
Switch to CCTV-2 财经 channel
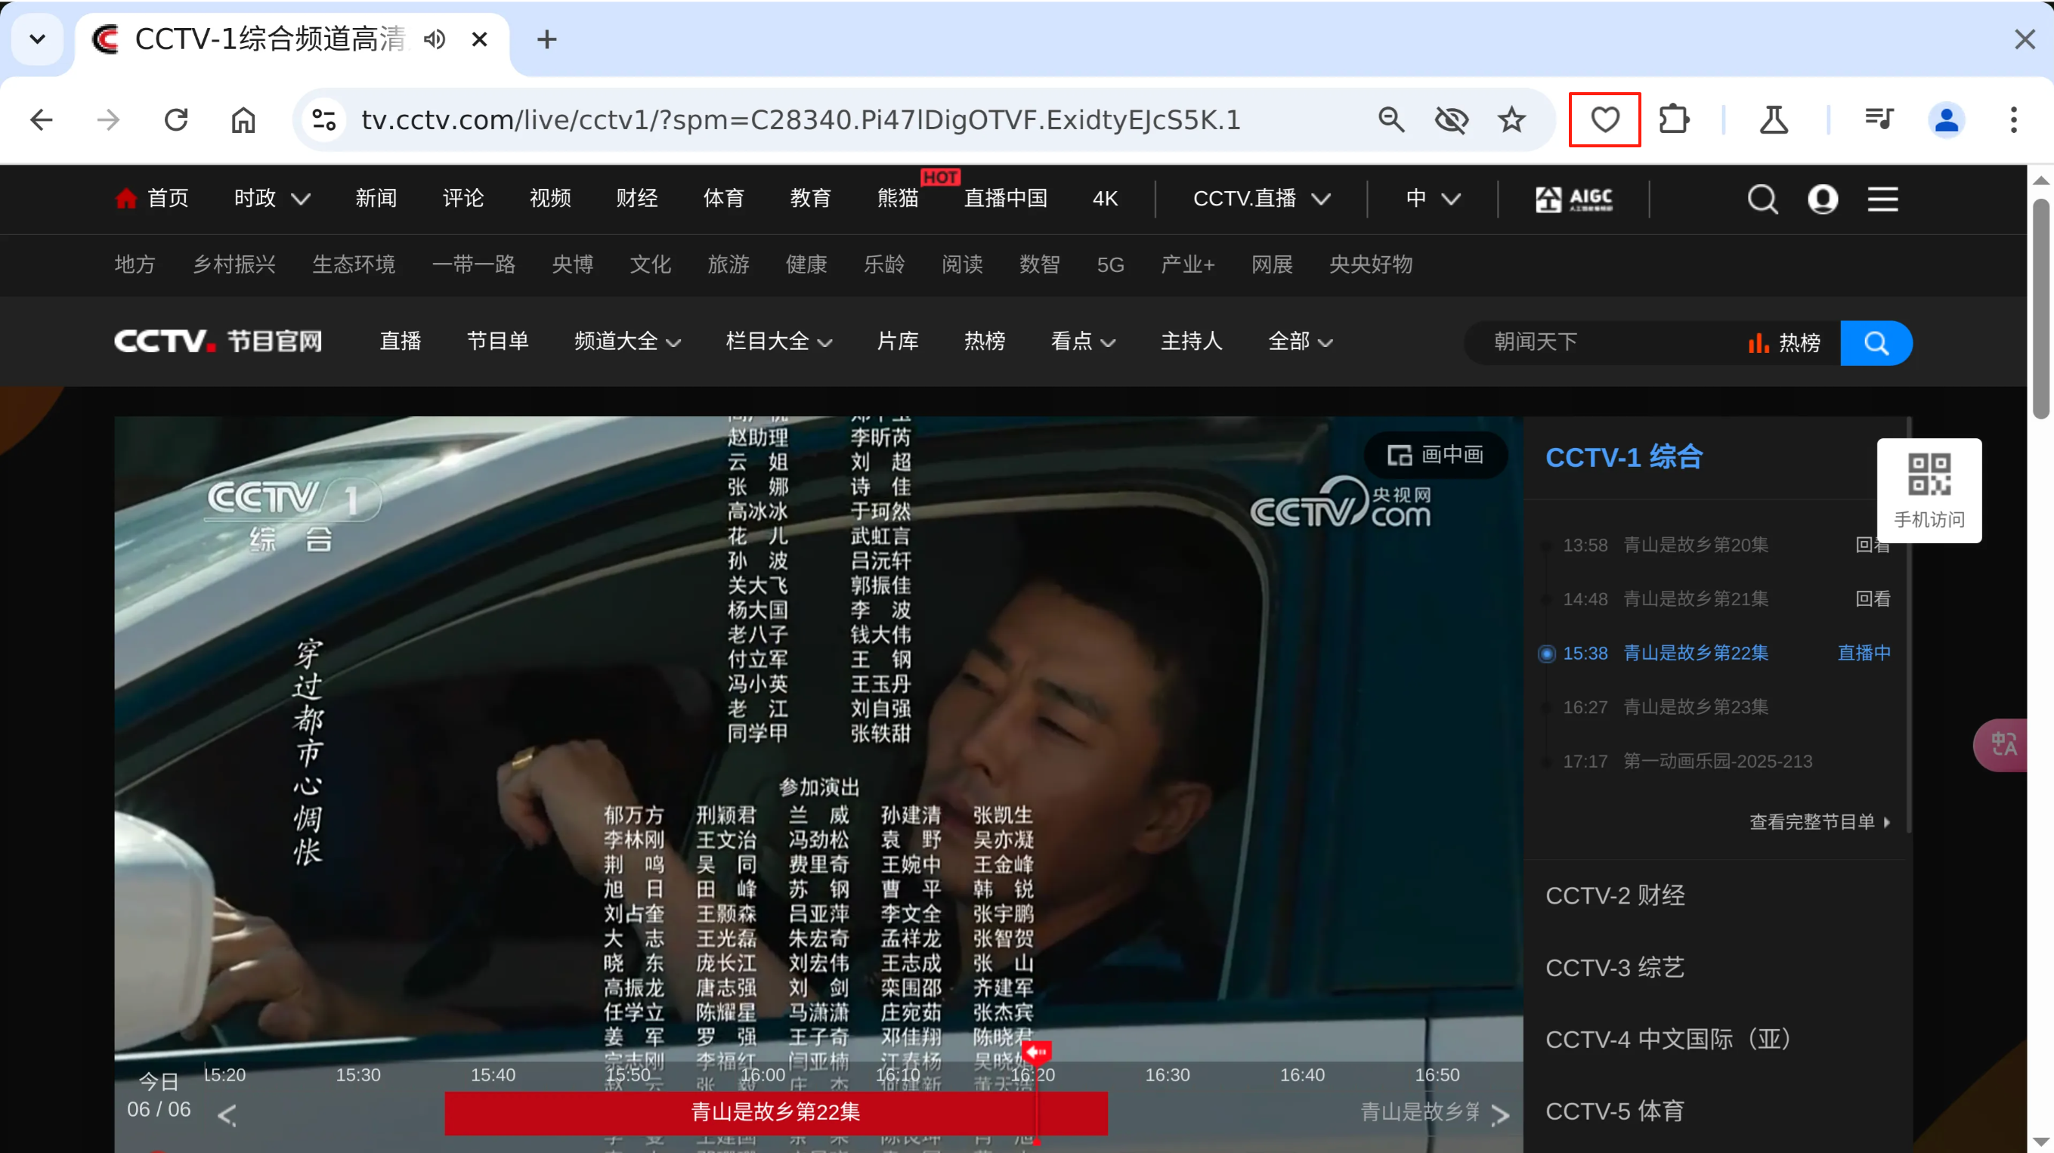coord(1615,895)
